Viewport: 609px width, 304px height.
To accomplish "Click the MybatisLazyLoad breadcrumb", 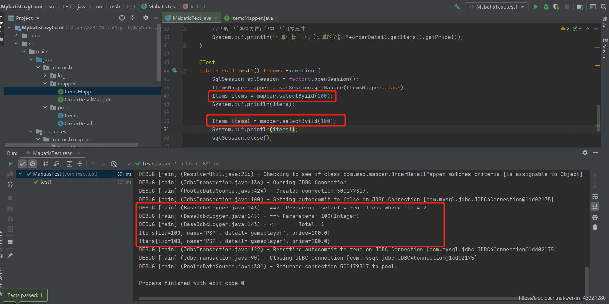I will (x=21, y=6).
